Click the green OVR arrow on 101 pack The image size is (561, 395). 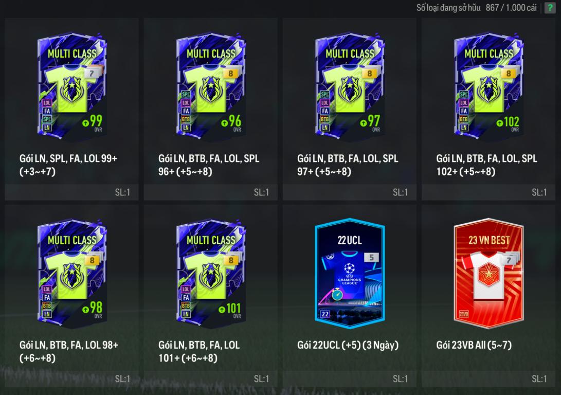[222, 309]
